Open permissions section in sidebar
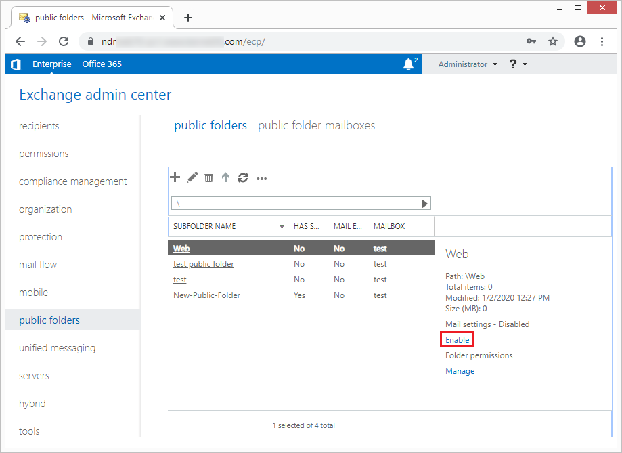 [43, 154]
